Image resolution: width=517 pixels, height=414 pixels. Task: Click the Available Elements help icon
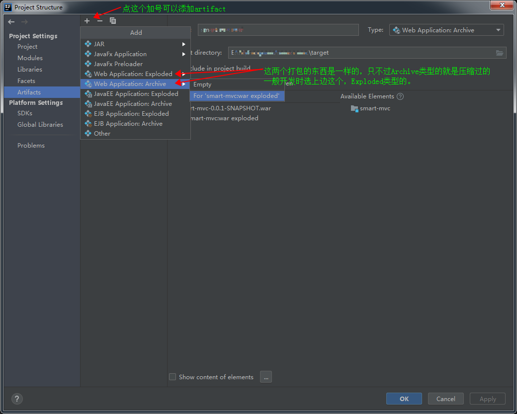coord(400,96)
